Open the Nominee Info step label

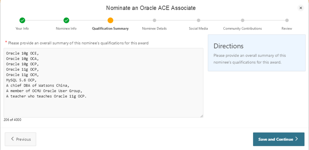[x=66, y=29]
